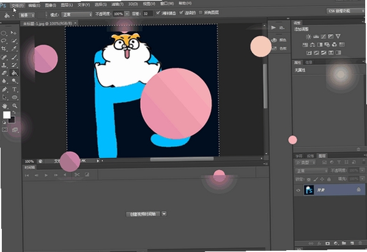Screen dimensions: 367x252
Task: Select the Eyedropper tool
Action: pyautogui.click(x=14, y=49)
